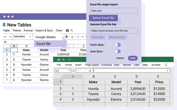Click Excel cell containing 2,010AUD

[138, 99]
